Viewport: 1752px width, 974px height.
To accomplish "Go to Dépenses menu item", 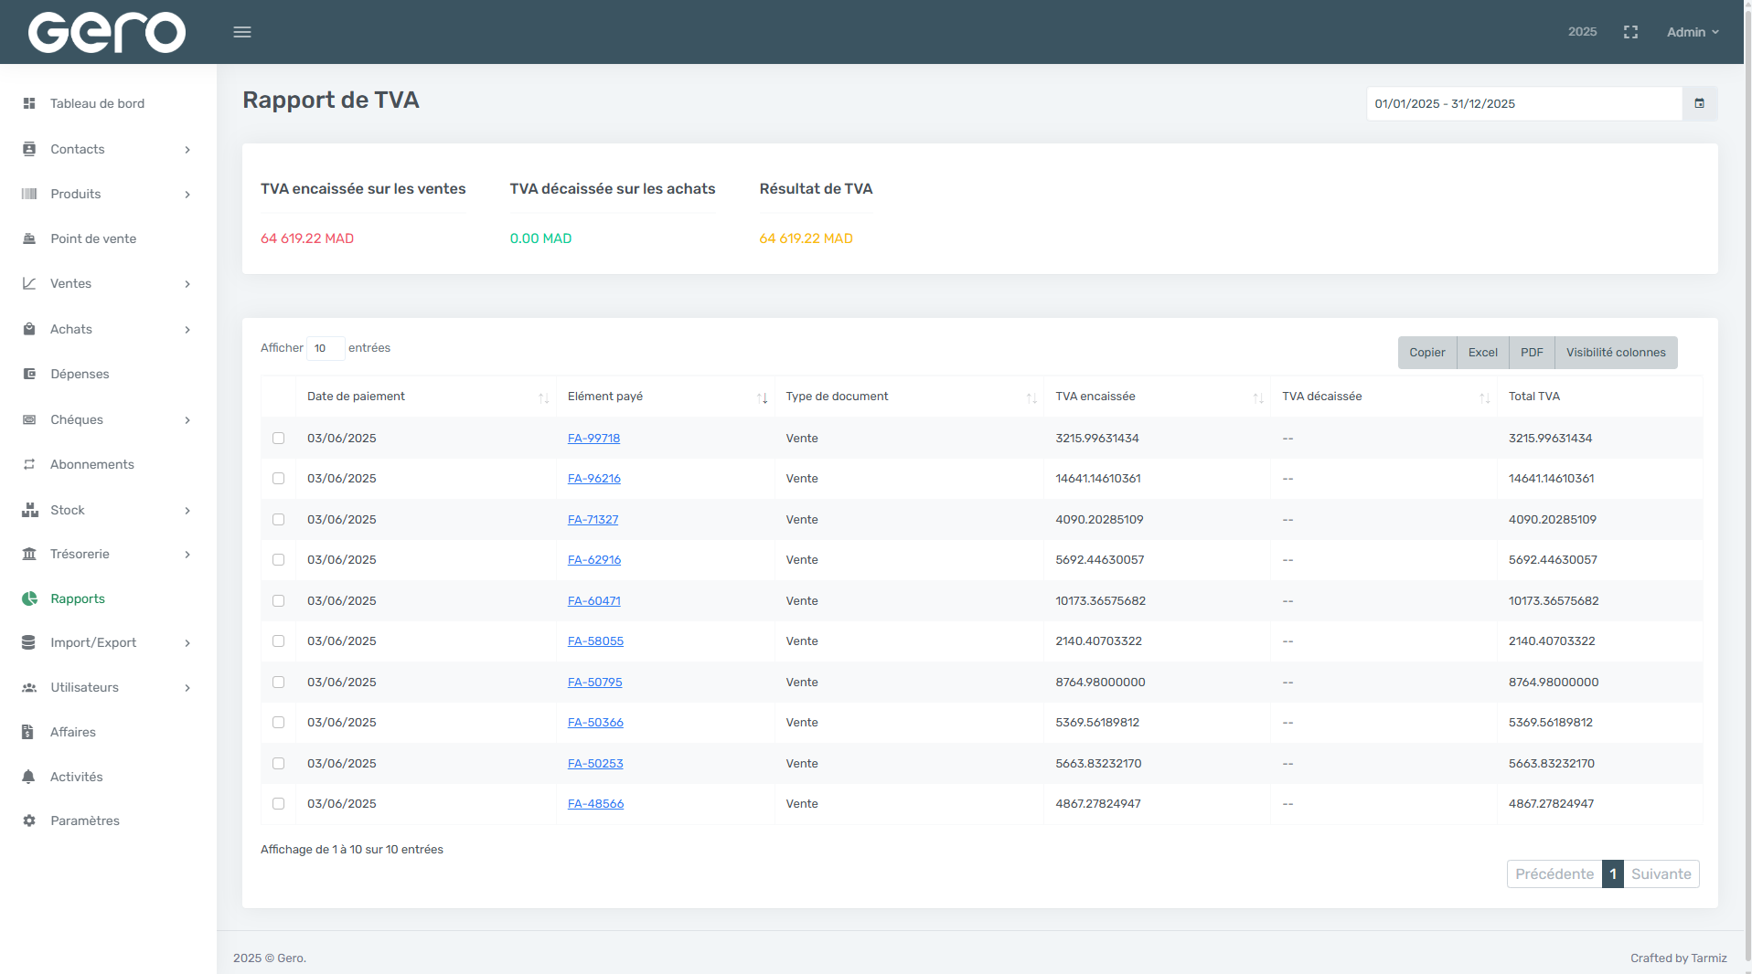I will pyautogui.click(x=80, y=374).
